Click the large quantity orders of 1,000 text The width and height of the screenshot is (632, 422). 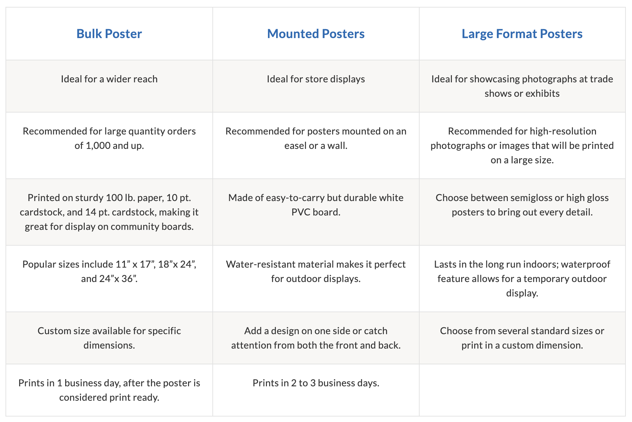[x=109, y=138]
